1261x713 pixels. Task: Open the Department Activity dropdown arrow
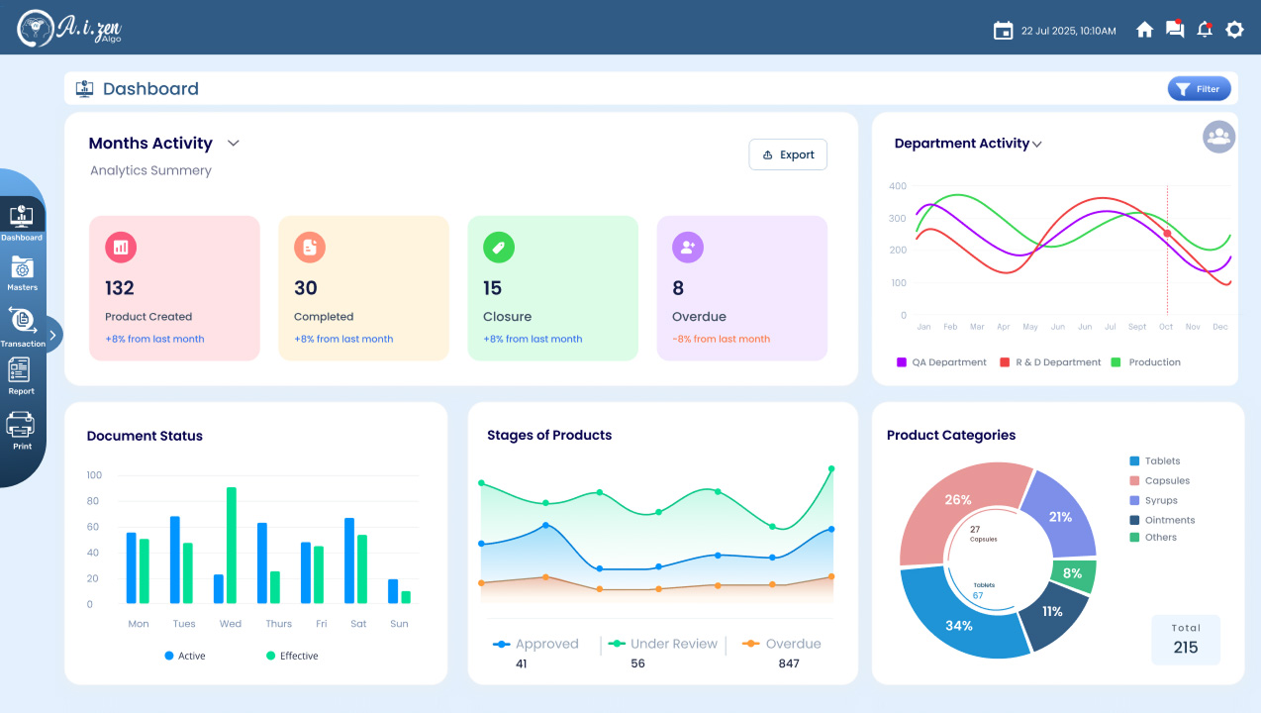[x=1037, y=145]
